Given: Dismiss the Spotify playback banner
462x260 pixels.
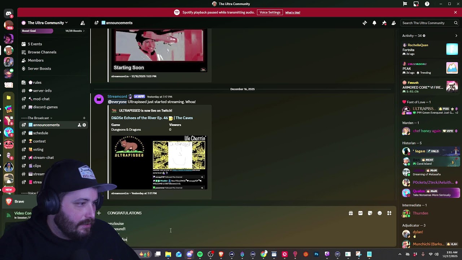Looking at the screenshot, I should pyautogui.click(x=456, y=12).
